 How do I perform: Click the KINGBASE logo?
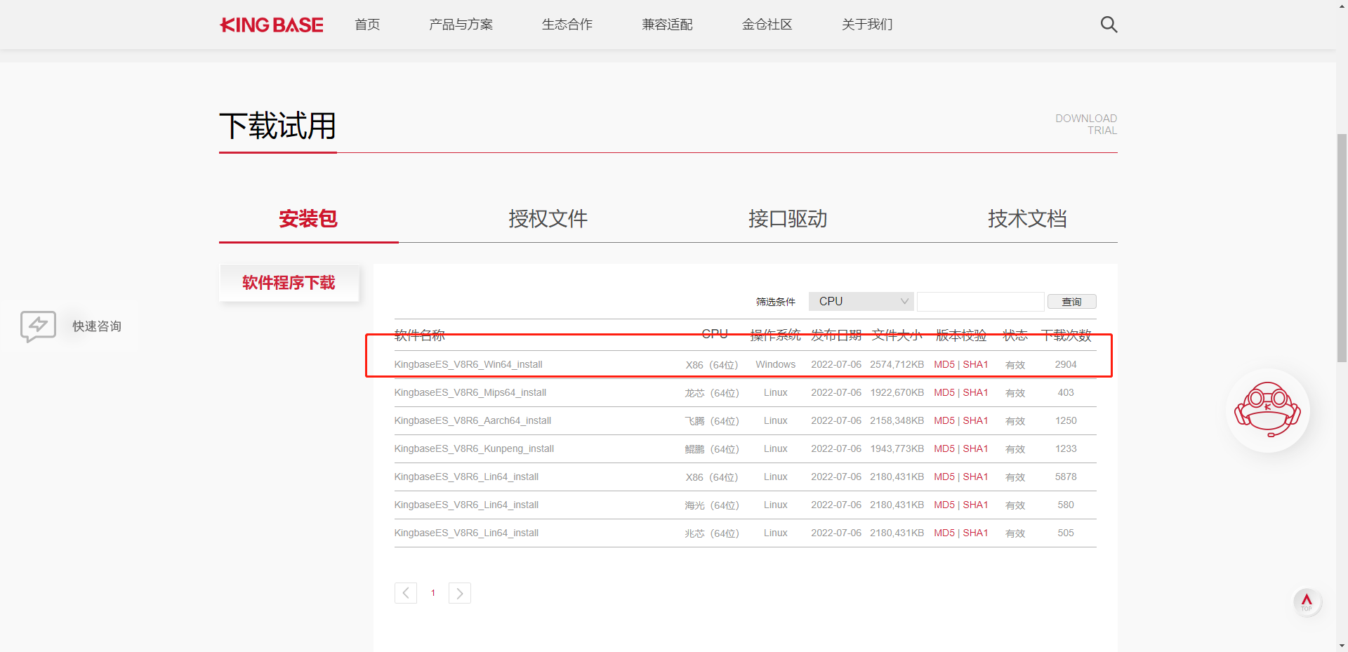pyautogui.click(x=272, y=25)
